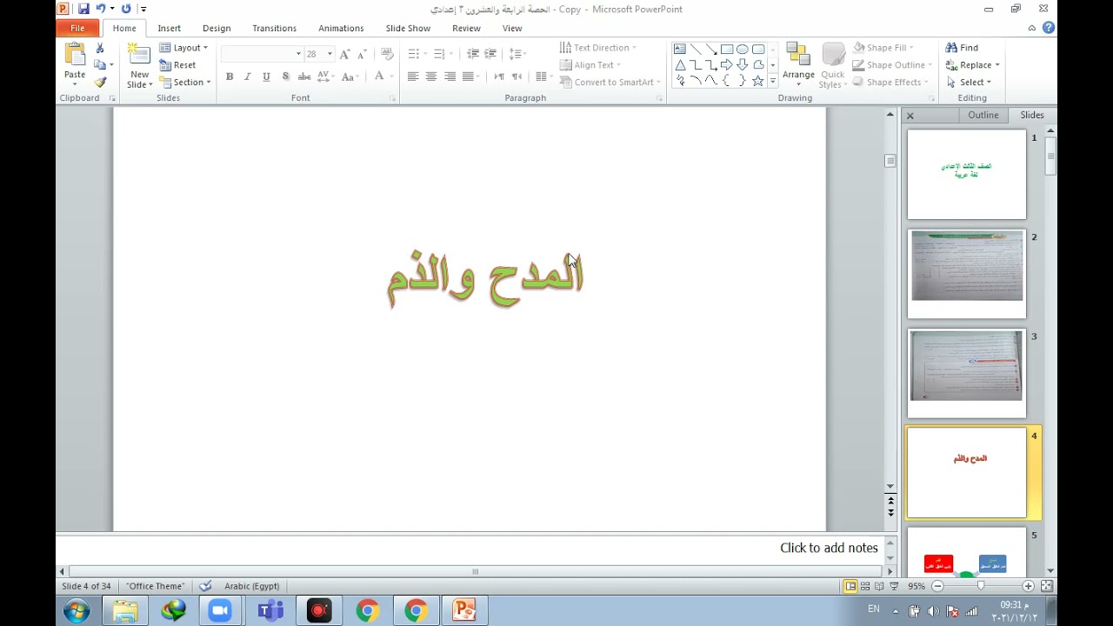Open the Layout dropdown

(183, 48)
